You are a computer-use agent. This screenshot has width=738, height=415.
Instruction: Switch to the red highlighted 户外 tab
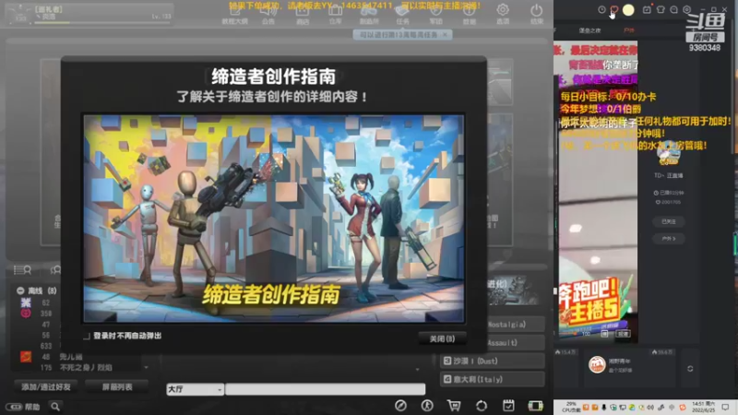point(629,30)
